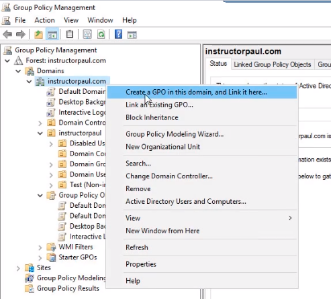Click the Domains node icon

30,71
